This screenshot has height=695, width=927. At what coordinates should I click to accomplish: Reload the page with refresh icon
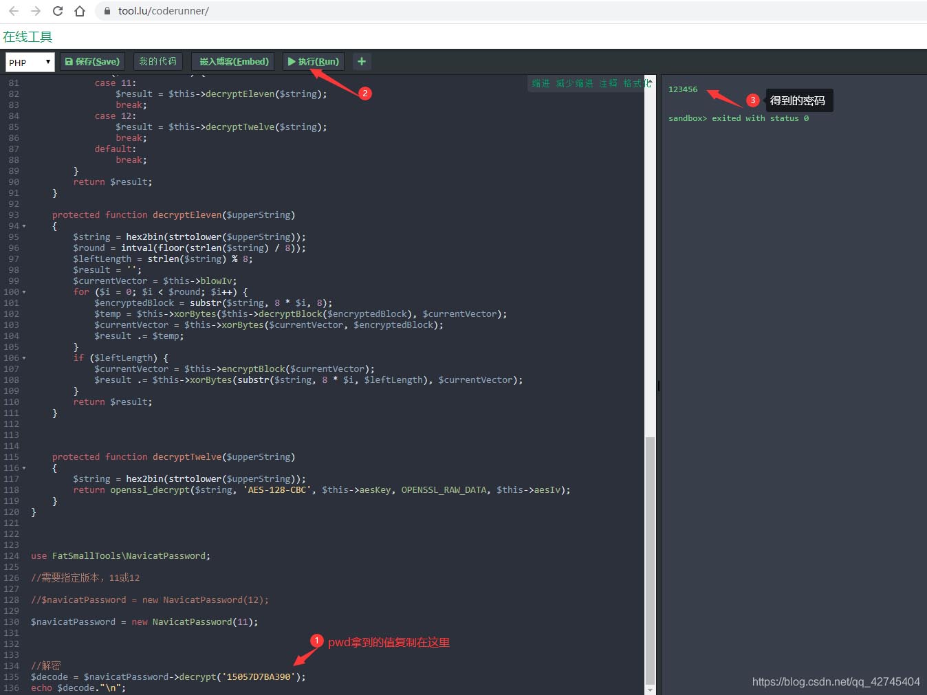58,11
